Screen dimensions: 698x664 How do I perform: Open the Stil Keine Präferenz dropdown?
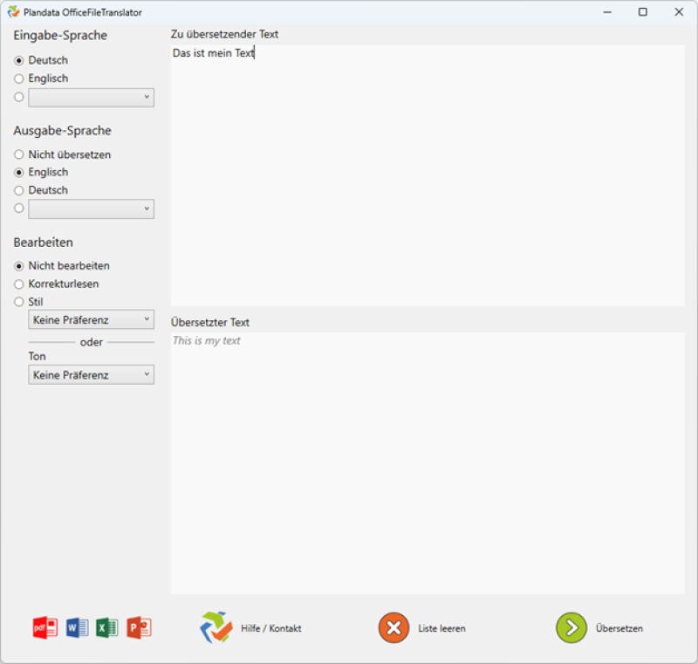click(91, 320)
